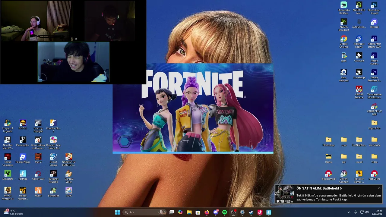This screenshot has width=386, height=217.
Task: Select the Minecraft desktop icon
Action: click(8, 175)
